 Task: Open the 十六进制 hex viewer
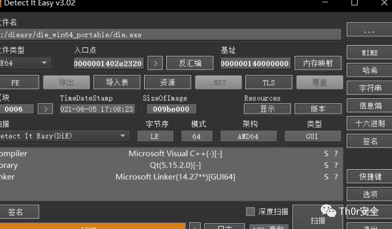(369, 123)
